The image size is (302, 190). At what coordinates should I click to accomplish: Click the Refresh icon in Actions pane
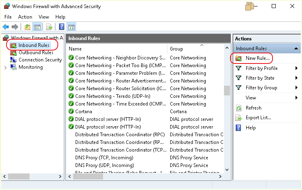pos(239,108)
